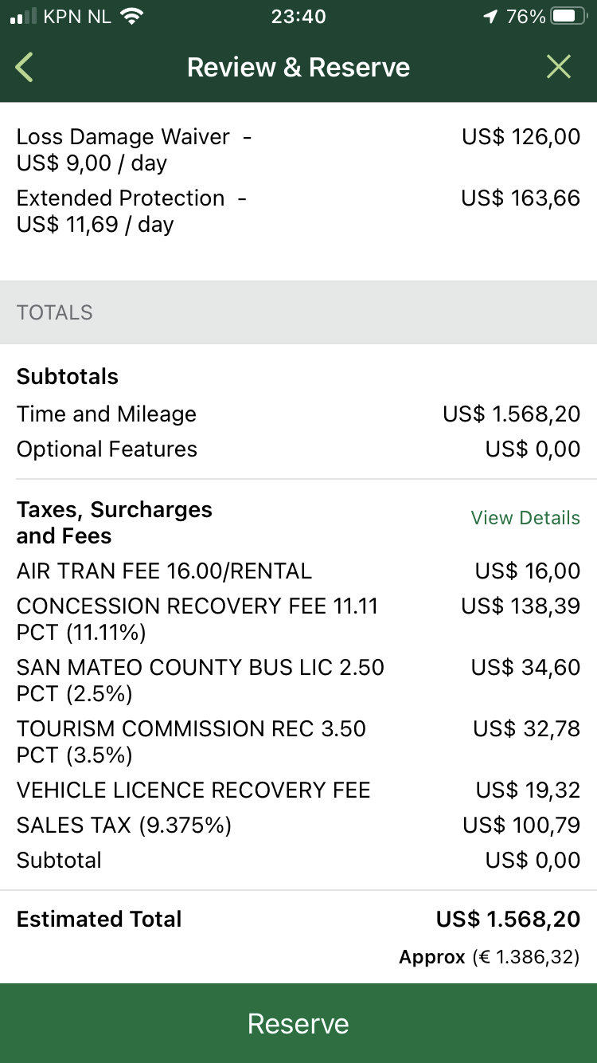Close the Review & Reserve screen
The height and width of the screenshot is (1063, 597).
pyautogui.click(x=559, y=68)
